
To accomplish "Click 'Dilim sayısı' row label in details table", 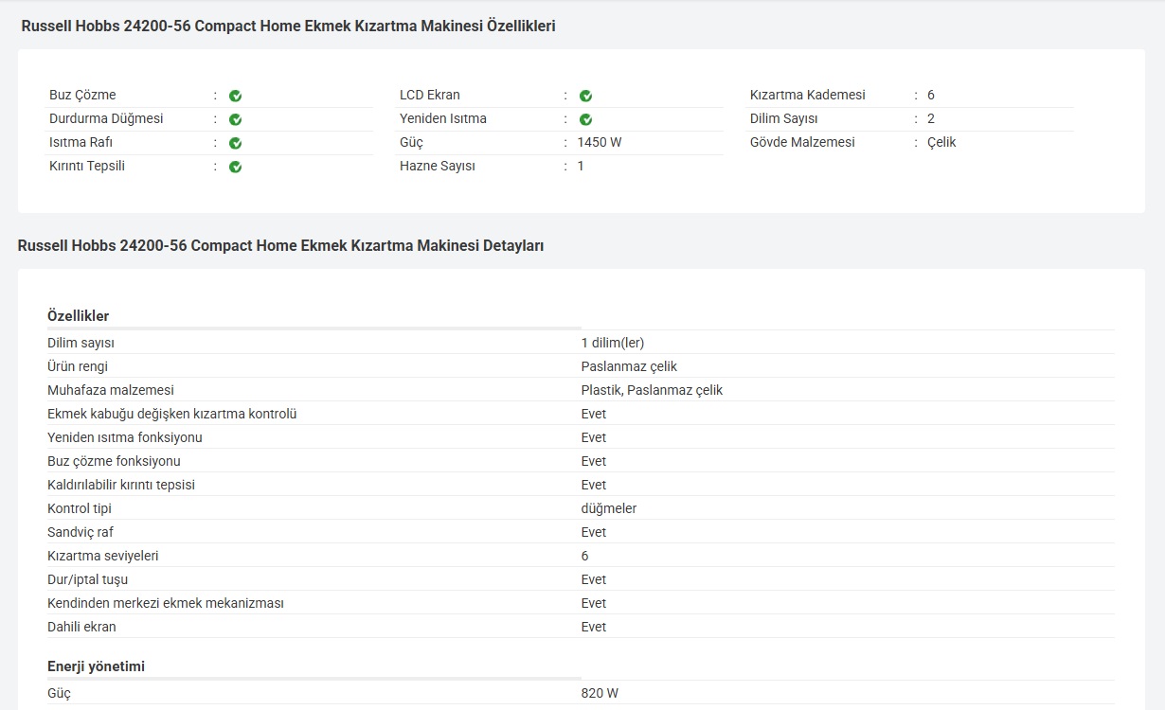I will click(81, 343).
